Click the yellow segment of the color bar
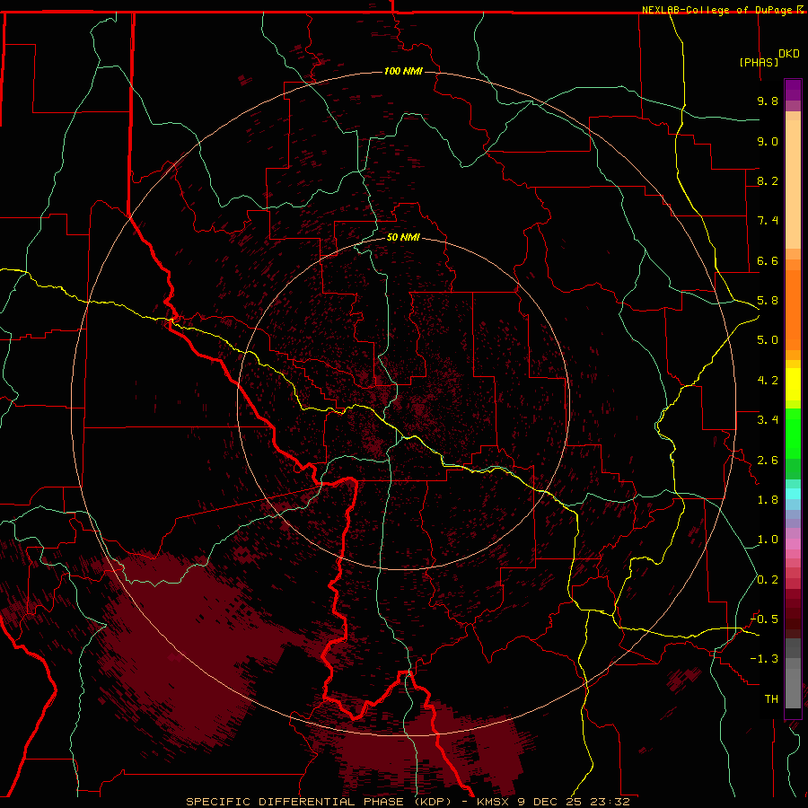Image resolution: width=808 pixels, height=808 pixels. click(793, 384)
